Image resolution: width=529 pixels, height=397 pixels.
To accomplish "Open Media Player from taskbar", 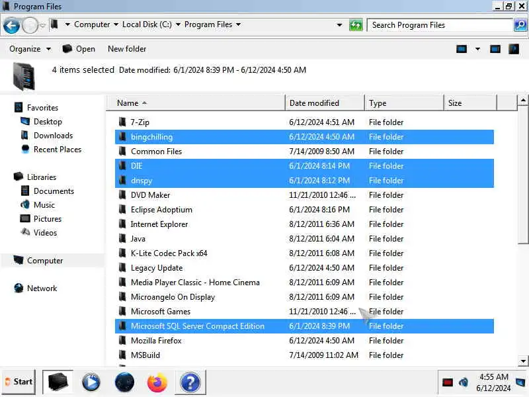I will pyautogui.click(x=91, y=382).
